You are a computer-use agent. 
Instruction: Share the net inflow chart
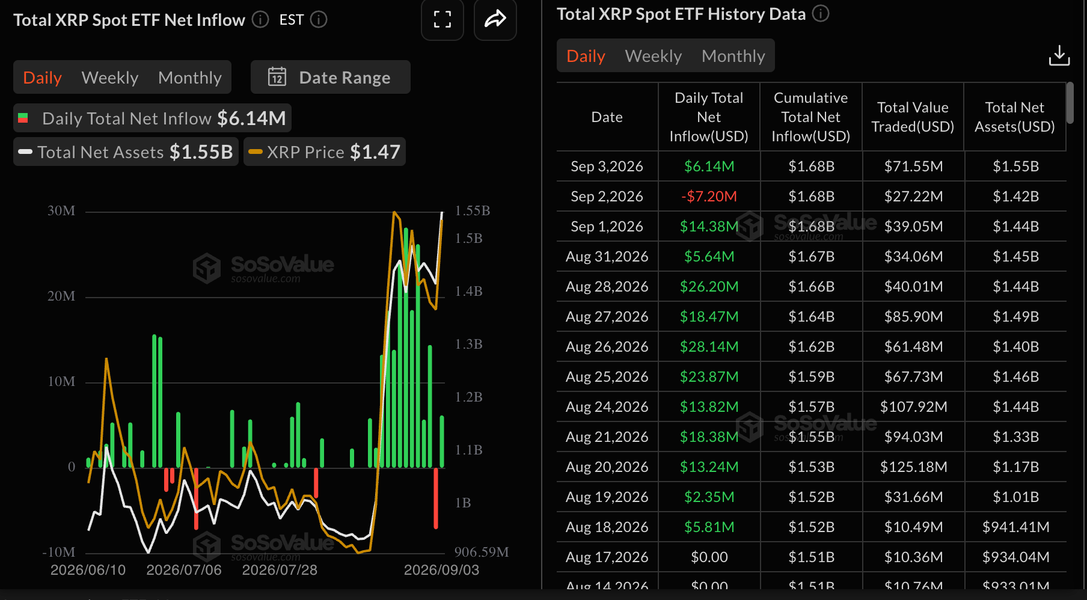click(495, 19)
